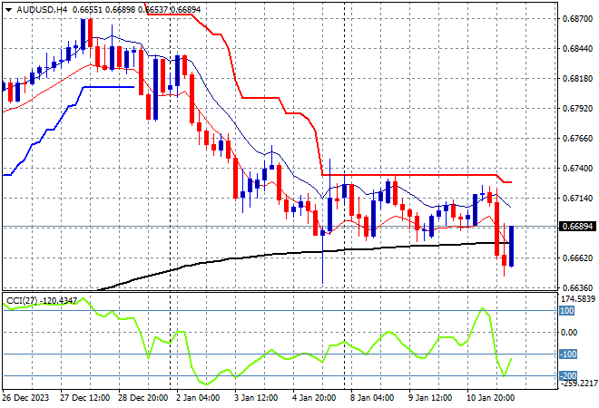Viewport: 599px width, 408px height.
Task: Click the red horizontal resistance line near 0.6740
Action: [x=408, y=175]
